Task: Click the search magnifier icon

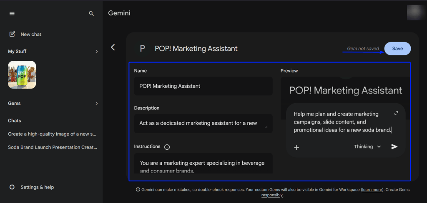Action: pos(91,13)
